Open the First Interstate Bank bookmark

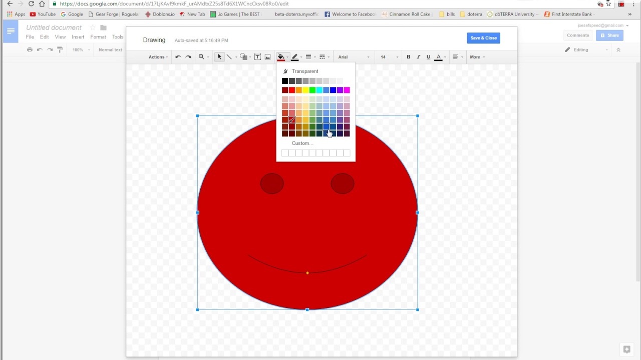pos(569,14)
